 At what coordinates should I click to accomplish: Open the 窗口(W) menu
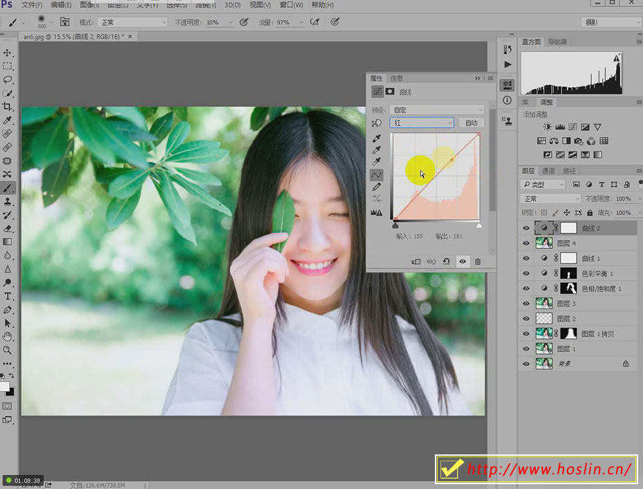[x=291, y=5]
